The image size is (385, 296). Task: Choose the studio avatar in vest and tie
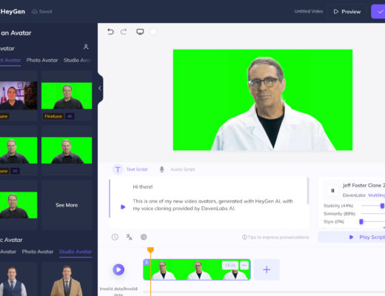coord(13,280)
